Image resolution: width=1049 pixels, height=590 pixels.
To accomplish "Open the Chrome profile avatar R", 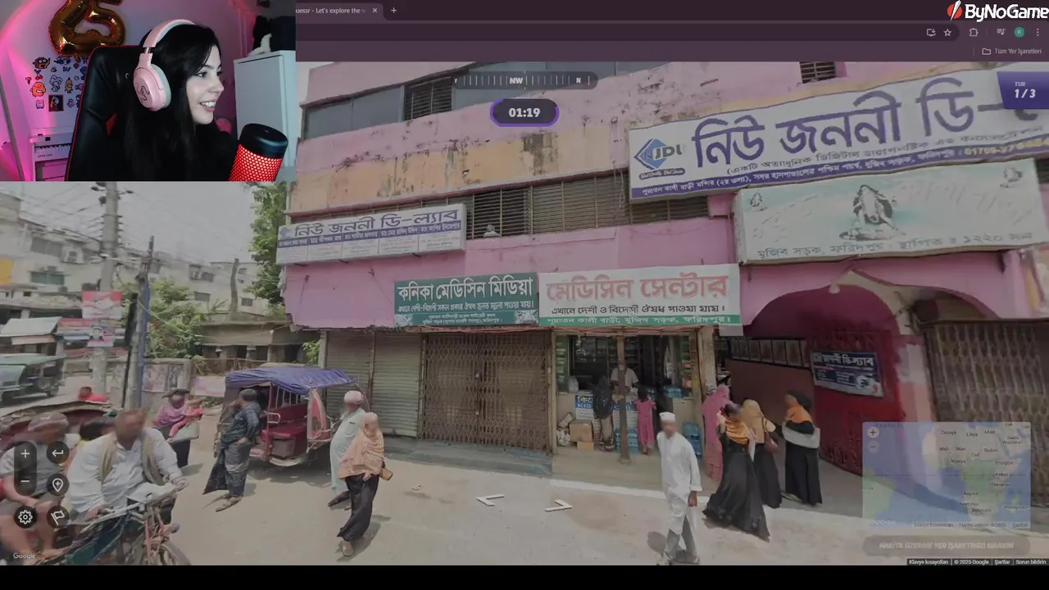I will click(x=1019, y=32).
